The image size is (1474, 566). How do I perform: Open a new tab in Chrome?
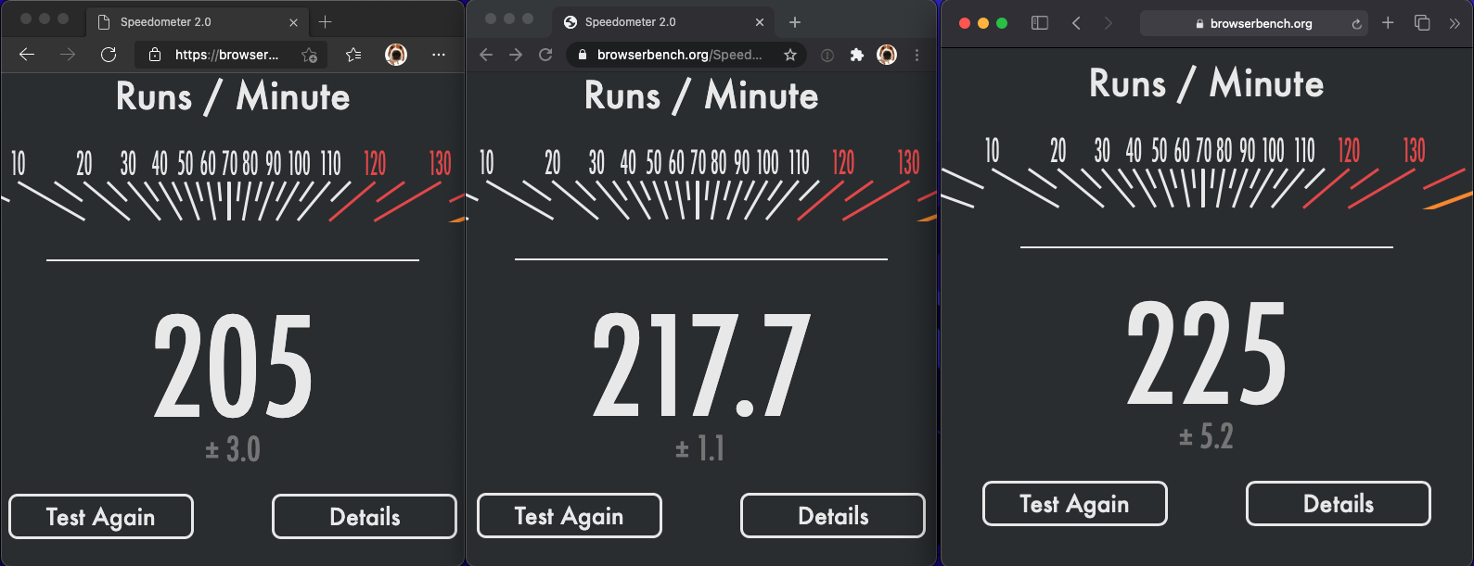pos(795,22)
